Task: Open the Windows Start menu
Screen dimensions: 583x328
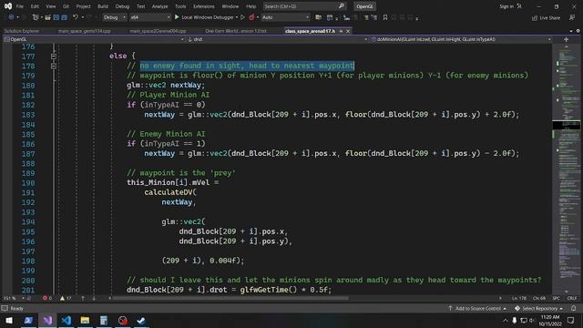Action: click(9, 320)
